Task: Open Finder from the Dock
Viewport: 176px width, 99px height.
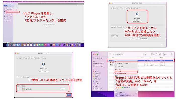Action: coord(8,45)
